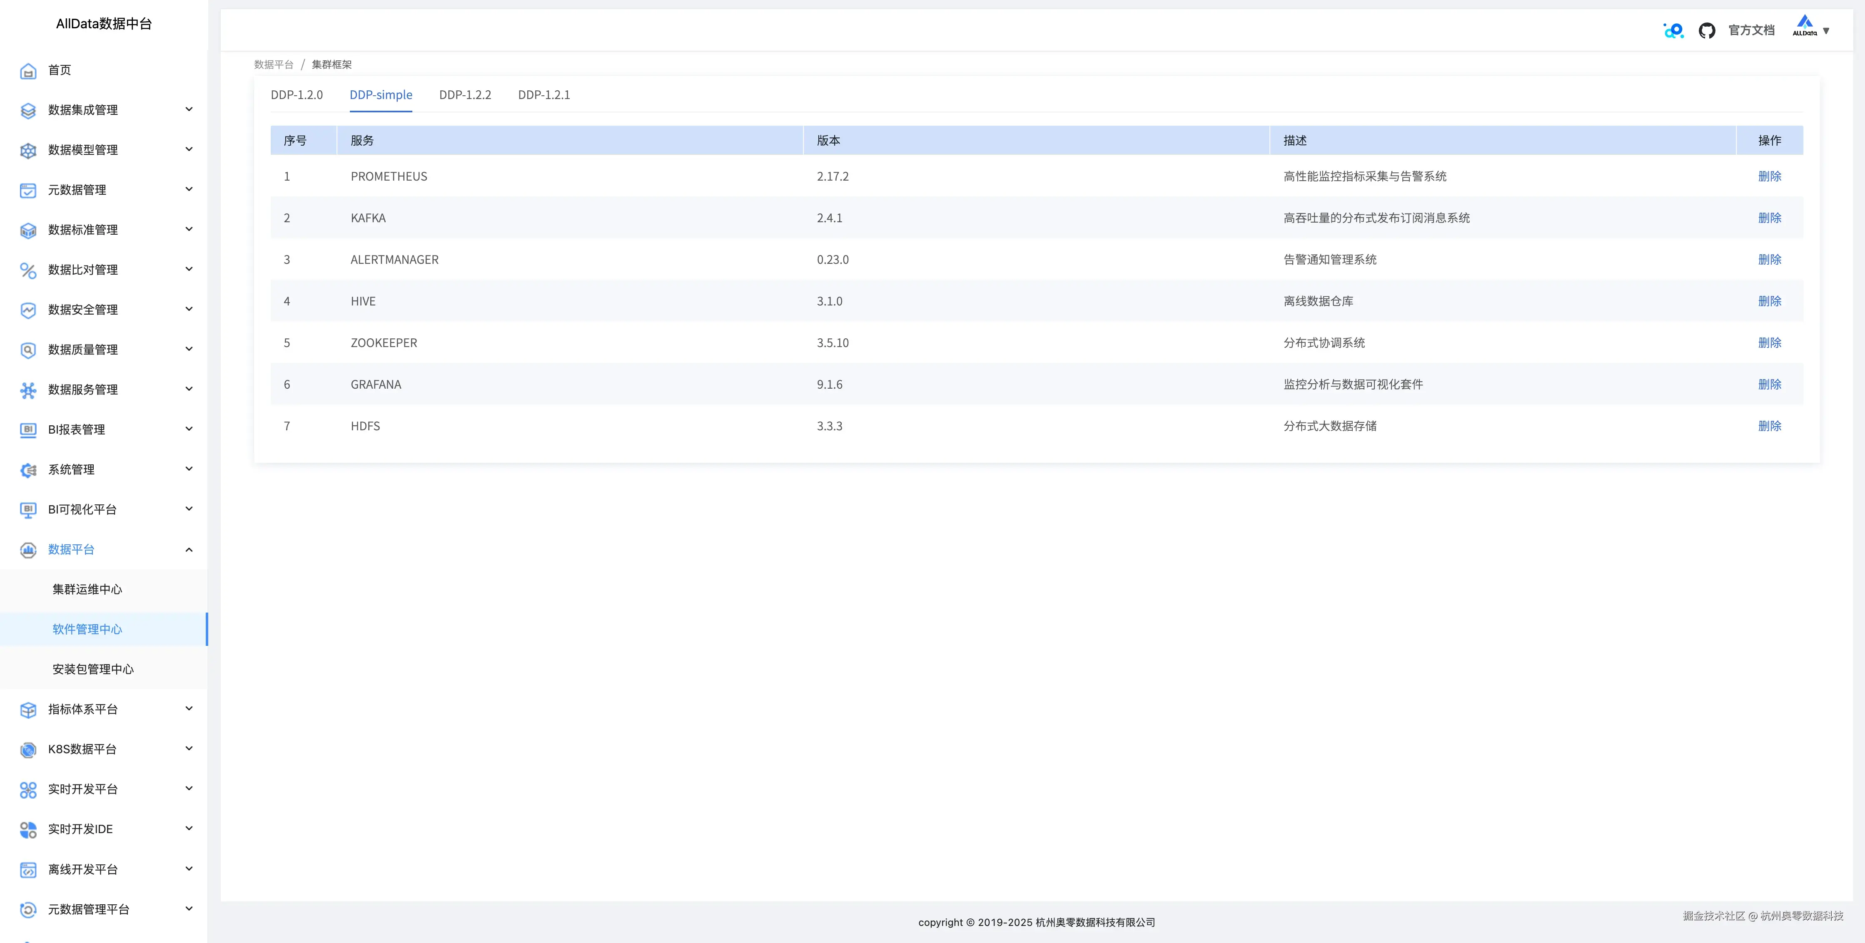Viewport: 1865px width, 943px height.
Task: Click the blue cloud logo icon
Action: pyautogui.click(x=1673, y=30)
